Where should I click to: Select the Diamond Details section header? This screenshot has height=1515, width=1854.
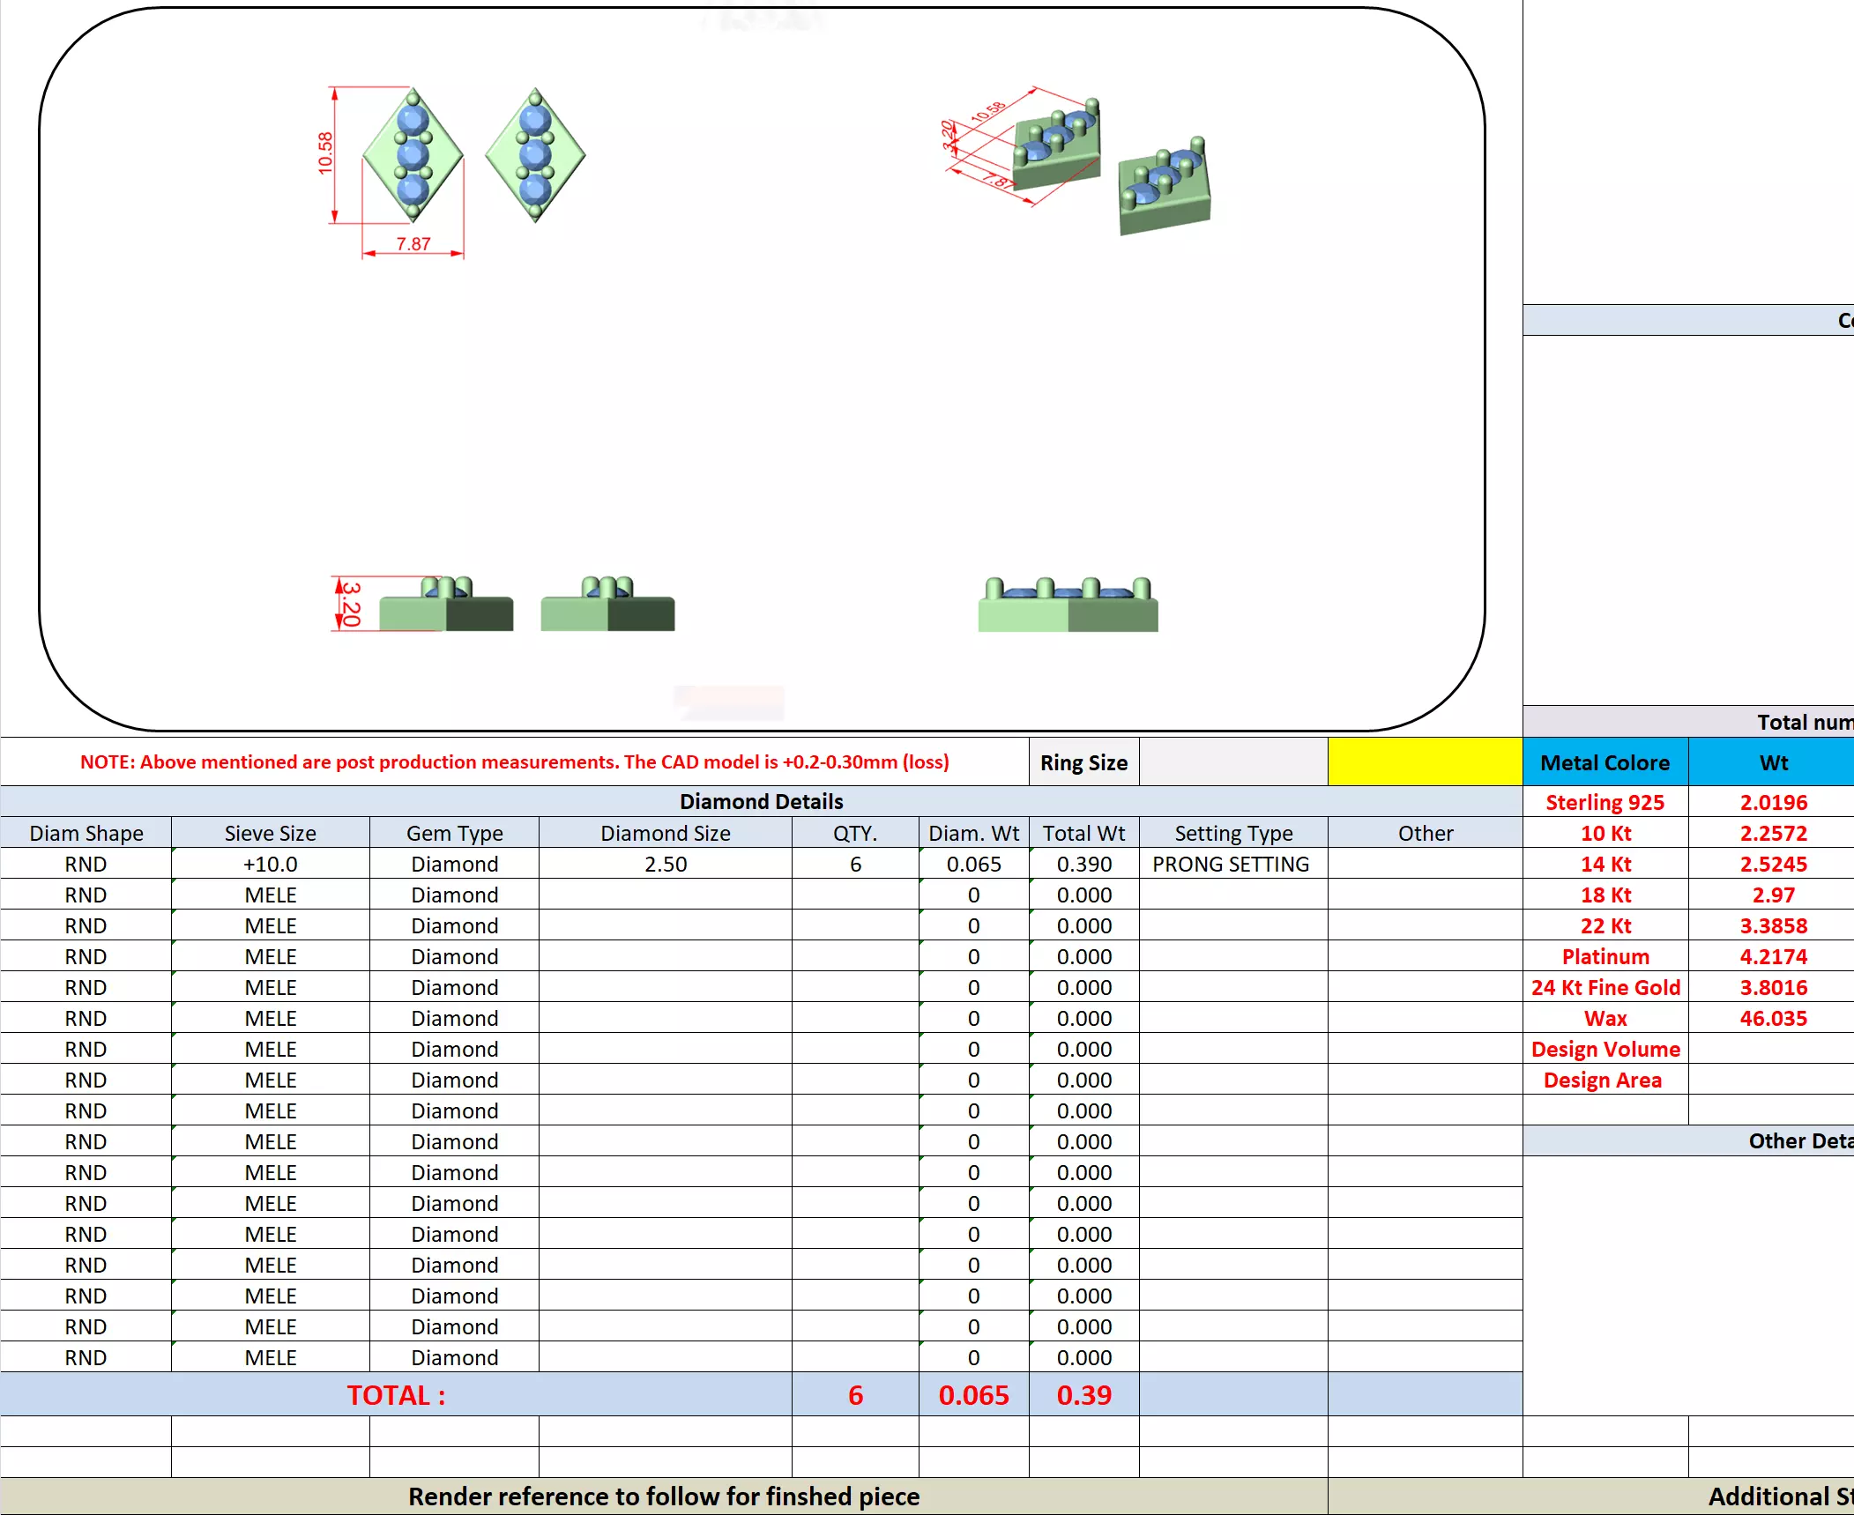tap(761, 801)
